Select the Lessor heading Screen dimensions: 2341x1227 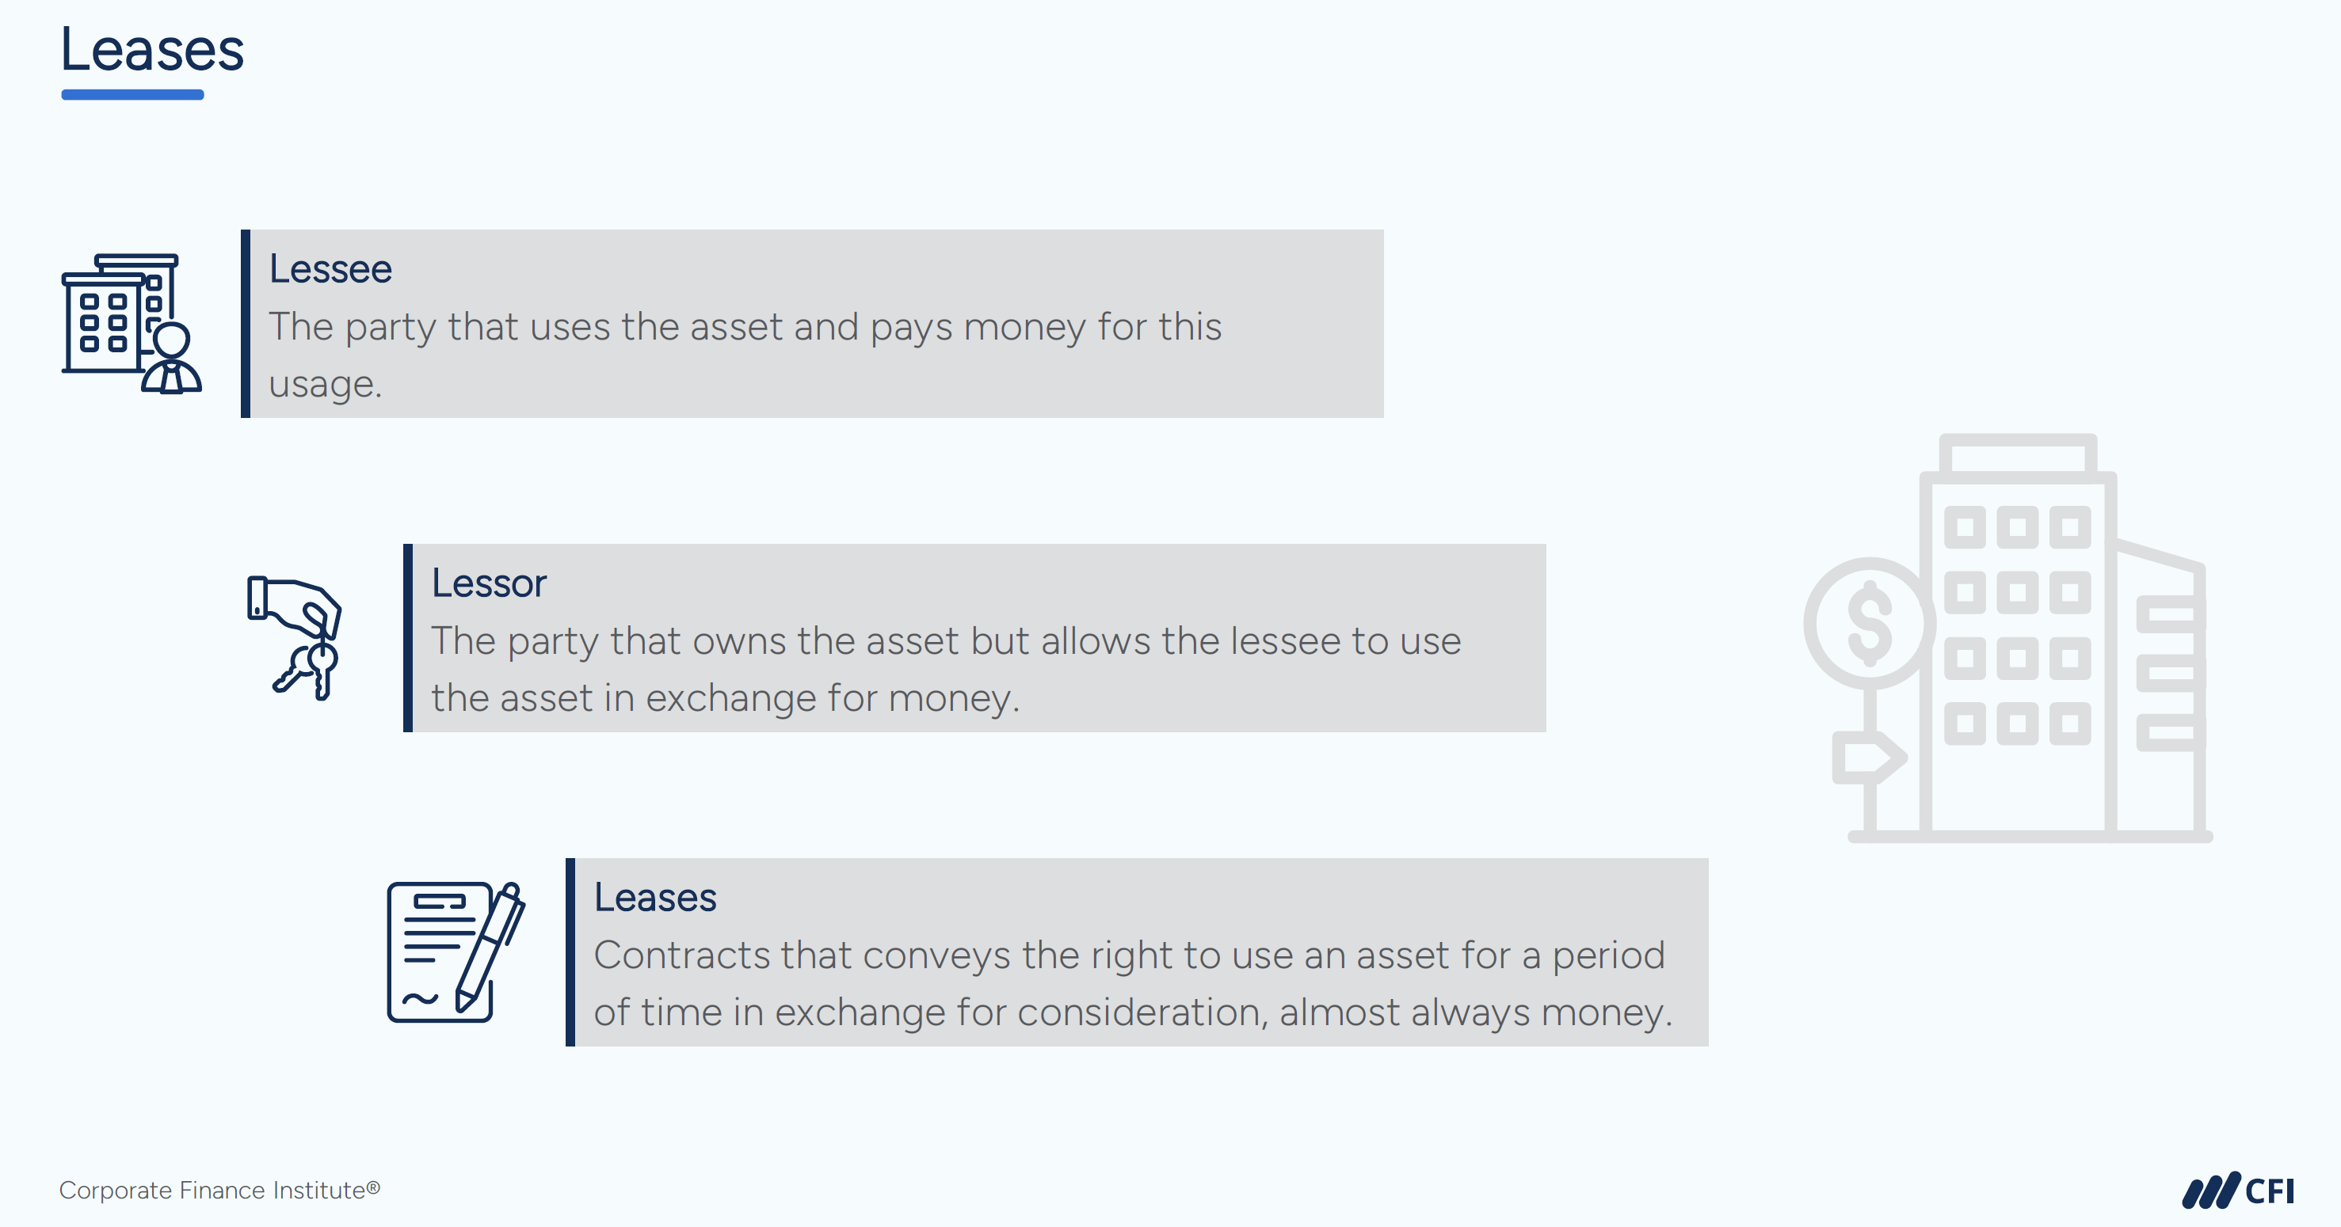tap(488, 583)
